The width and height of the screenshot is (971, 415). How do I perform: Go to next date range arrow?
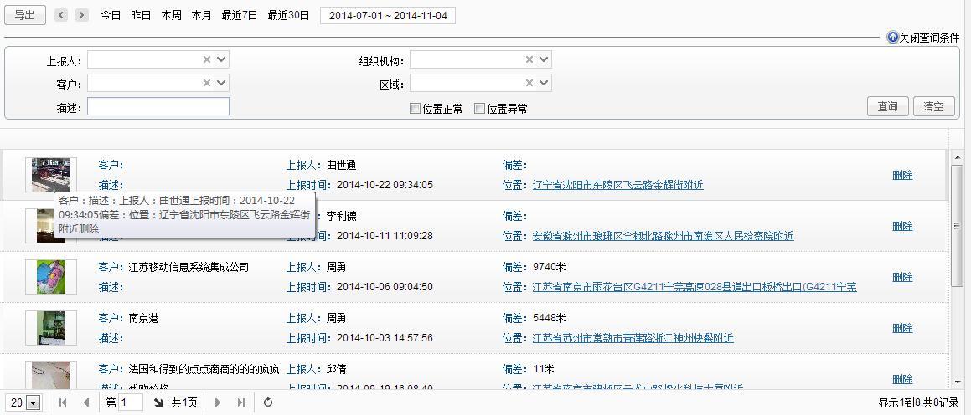(x=82, y=15)
